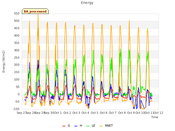The width and height of the screenshot is (175, 131).
Task: Click the Oct 1 x-axis label
Action: pyautogui.click(x=58, y=113)
